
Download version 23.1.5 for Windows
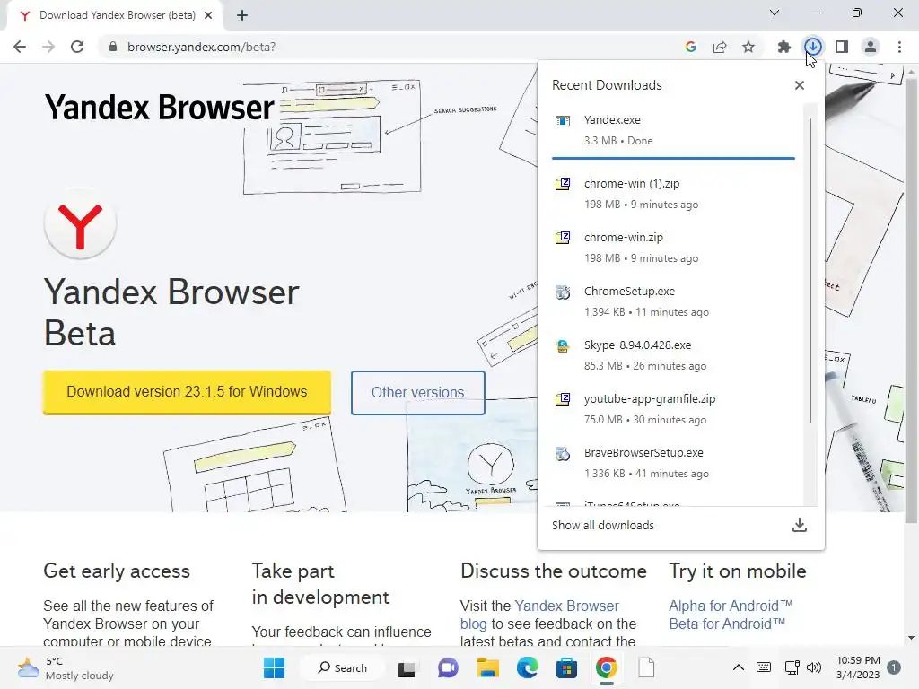(187, 392)
